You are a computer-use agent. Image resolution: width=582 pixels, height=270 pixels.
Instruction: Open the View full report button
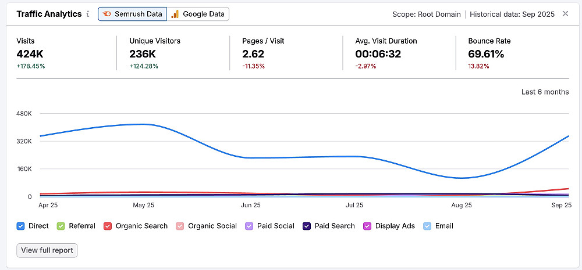click(47, 250)
